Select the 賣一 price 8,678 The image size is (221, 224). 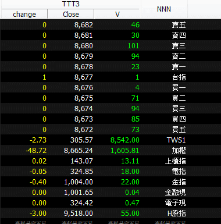pyautogui.click(x=84, y=67)
